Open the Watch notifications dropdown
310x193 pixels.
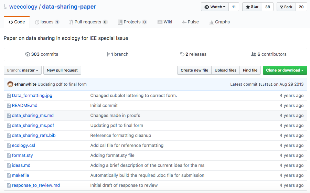(x=215, y=7)
